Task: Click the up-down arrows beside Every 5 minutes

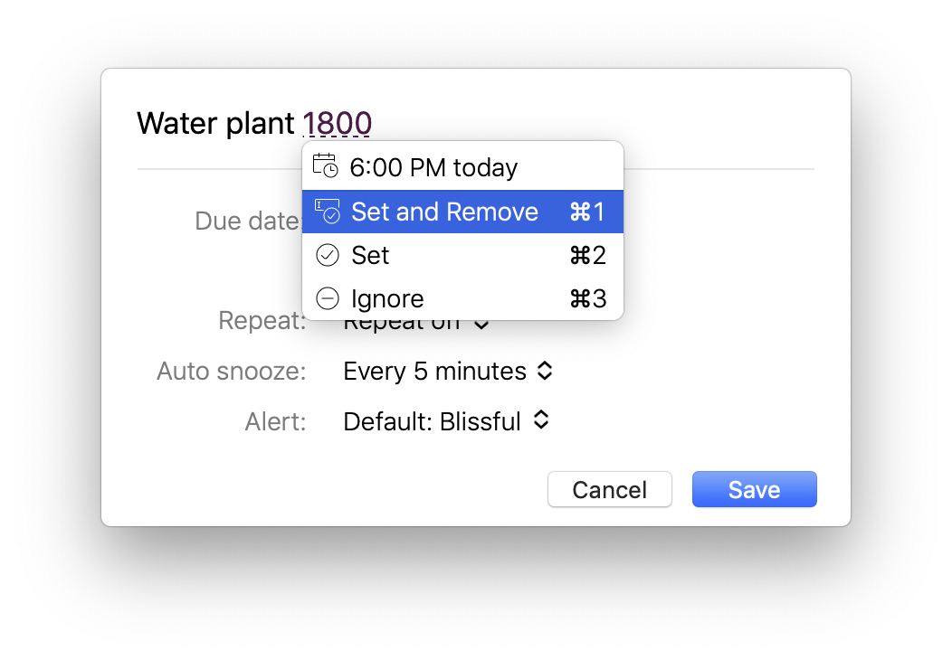Action: [x=546, y=371]
